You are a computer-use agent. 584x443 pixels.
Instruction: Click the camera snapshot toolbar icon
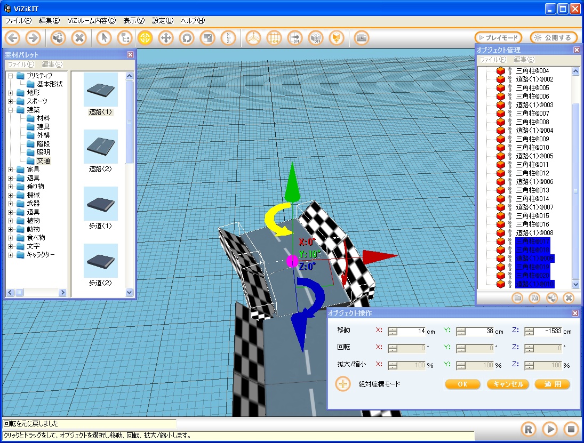click(361, 38)
